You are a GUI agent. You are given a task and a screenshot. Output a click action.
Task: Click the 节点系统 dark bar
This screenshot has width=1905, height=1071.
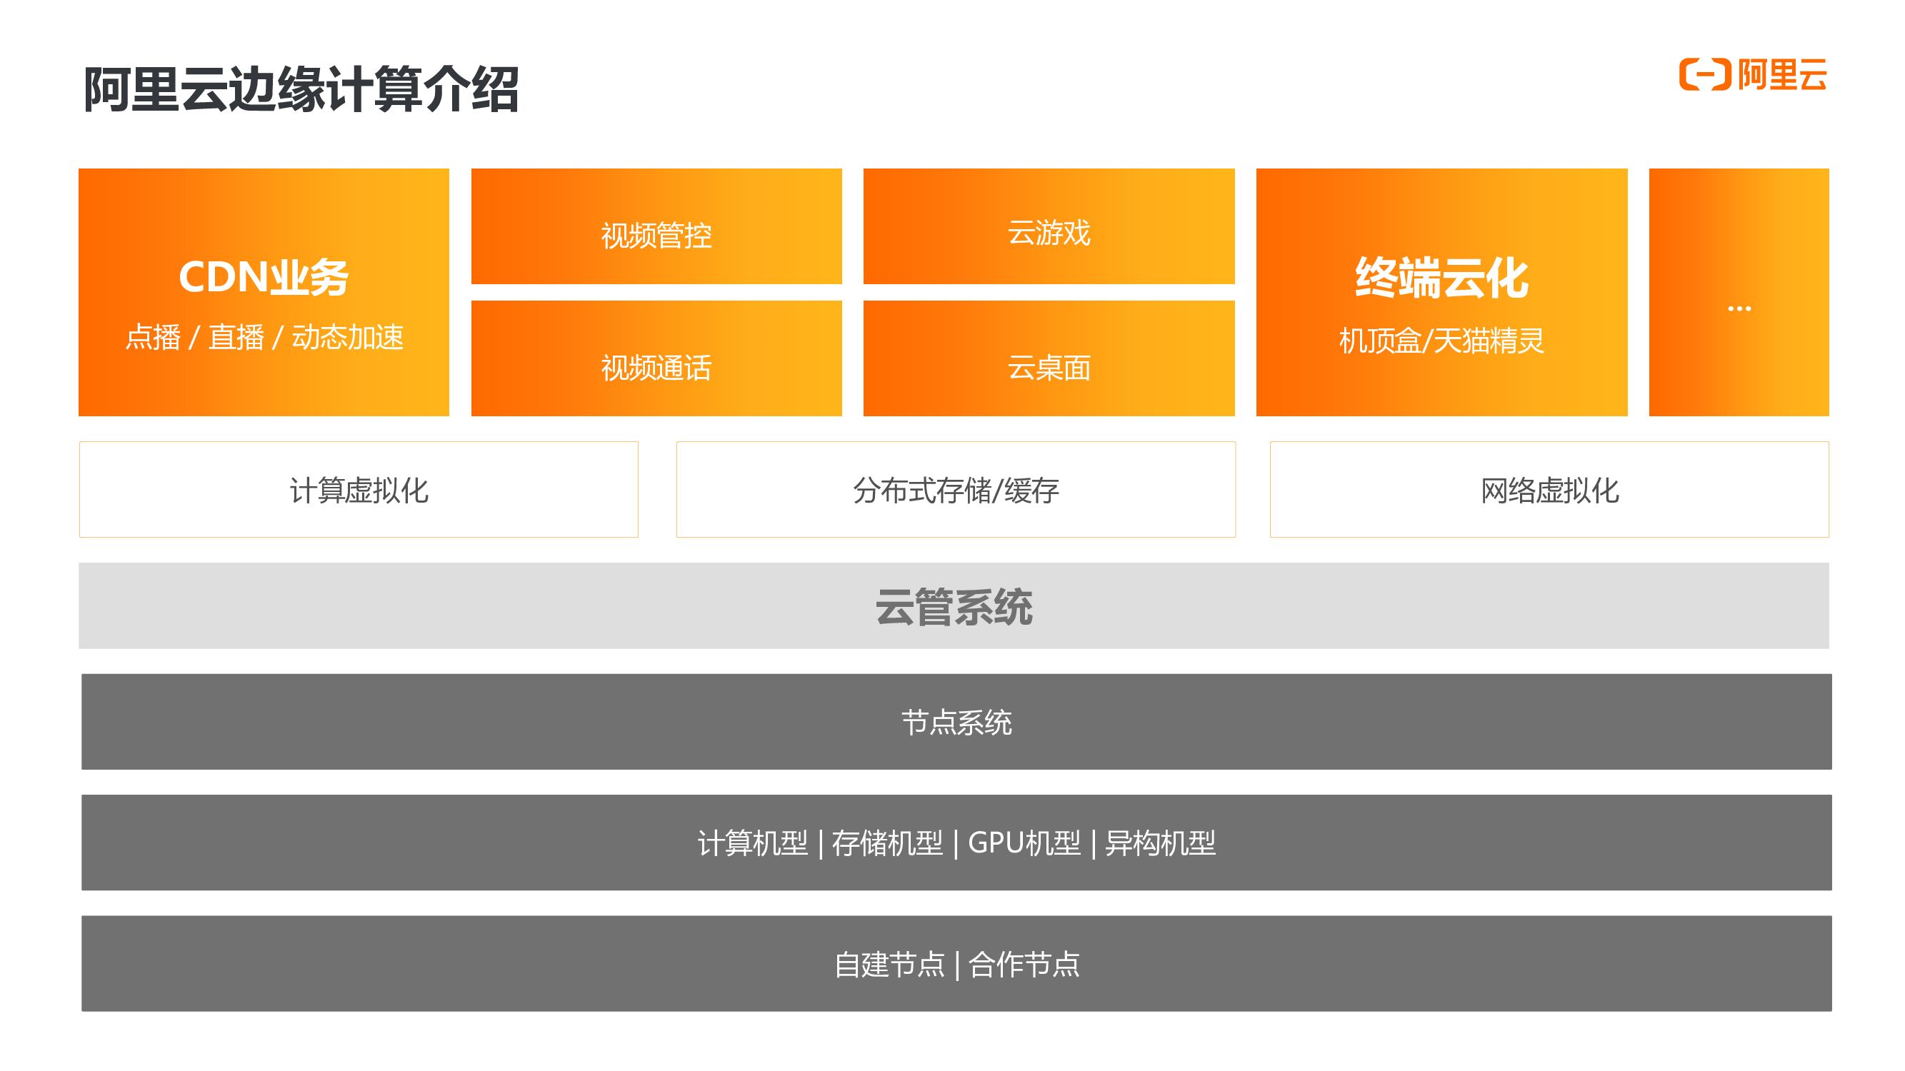956,722
